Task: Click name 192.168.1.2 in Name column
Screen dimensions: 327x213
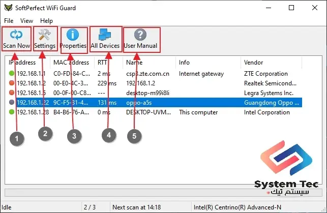Action: coord(140,83)
